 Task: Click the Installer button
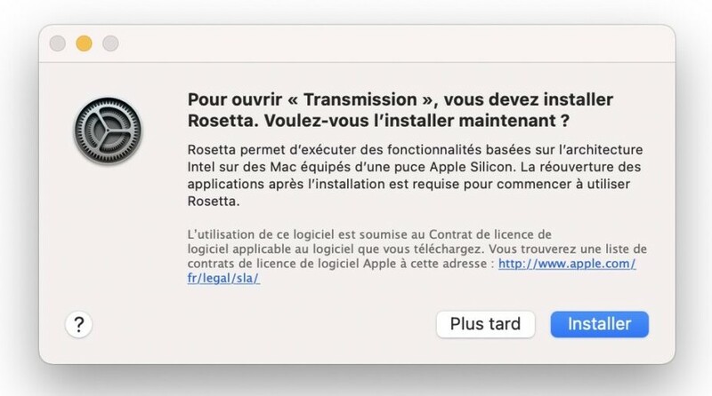coord(599,324)
